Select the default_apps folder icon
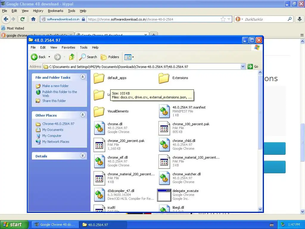305x229 pixels. 99,78
